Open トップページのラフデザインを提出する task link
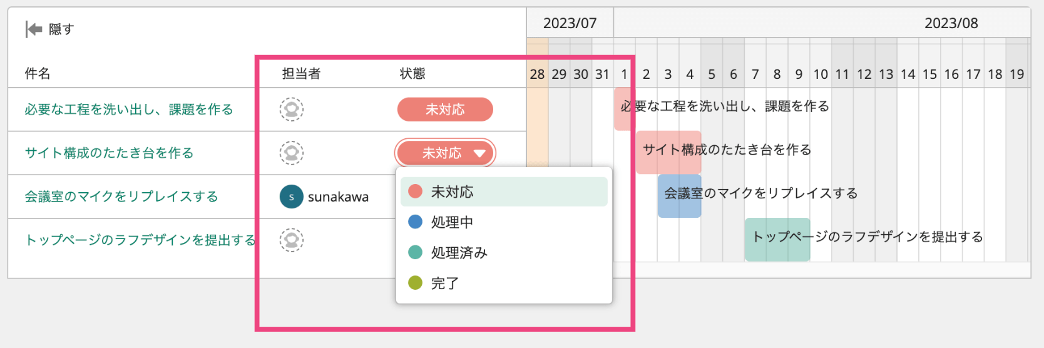Screen dimensions: 1044x348 (x=140, y=240)
